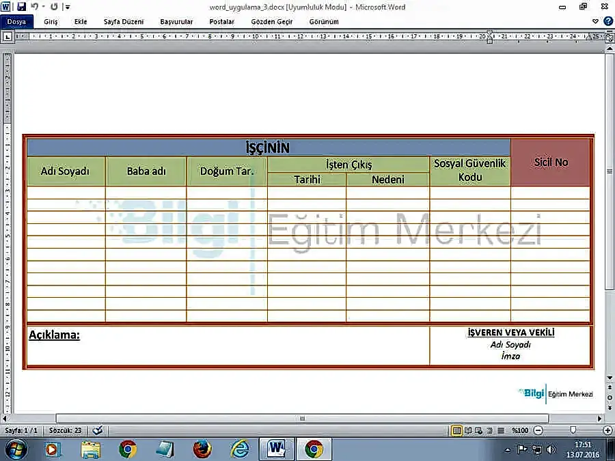This screenshot has height=461, width=615.
Task: Select the Print Layout view button
Action: point(456,430)
